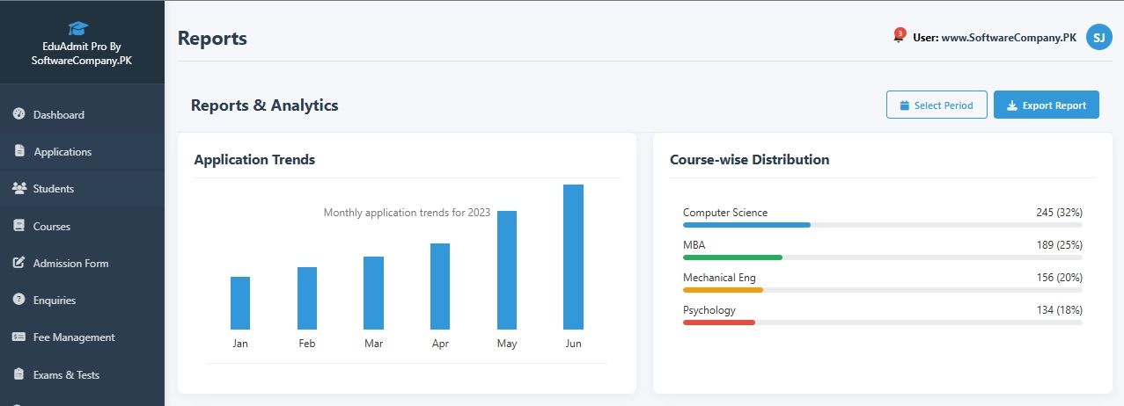This screenshot has height=406, width=1124.
Task: Click the "Reports" page title
Action: coord(212,39)
